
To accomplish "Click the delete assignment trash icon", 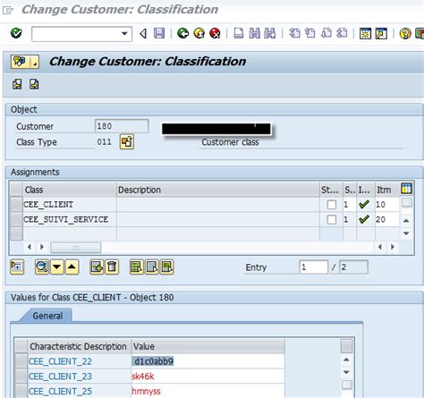I will click(x=112, y=267).
